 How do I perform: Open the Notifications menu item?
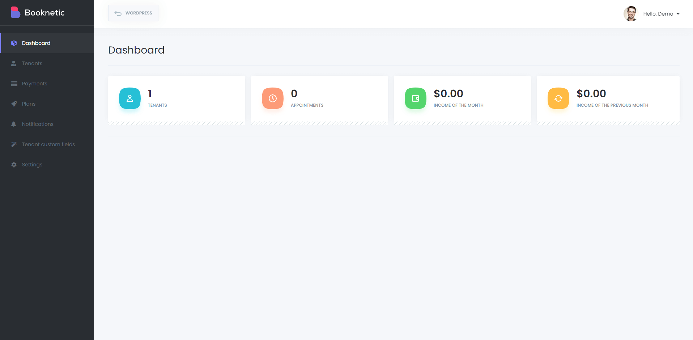coord(38,124)
